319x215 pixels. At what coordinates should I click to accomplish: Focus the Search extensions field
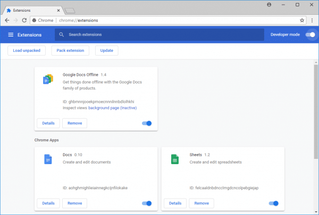pos(159,34)
